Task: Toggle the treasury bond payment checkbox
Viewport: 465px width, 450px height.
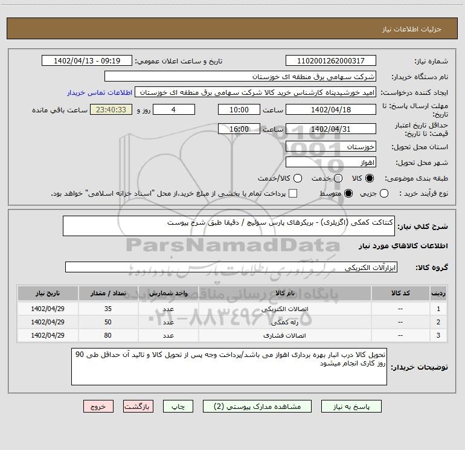Action: [293, 193]
